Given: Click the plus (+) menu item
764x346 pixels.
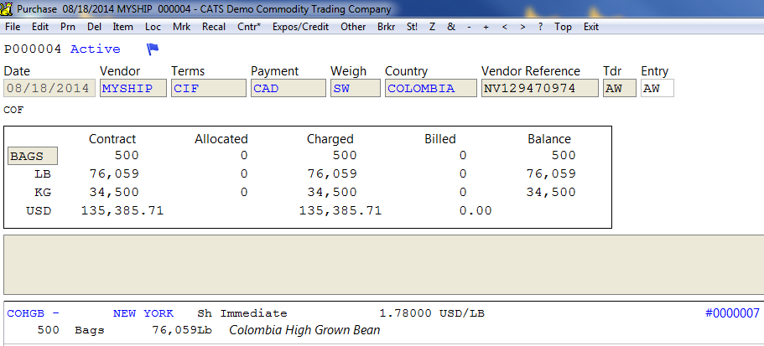Looking at the screenshot, I should click(486, 27).
